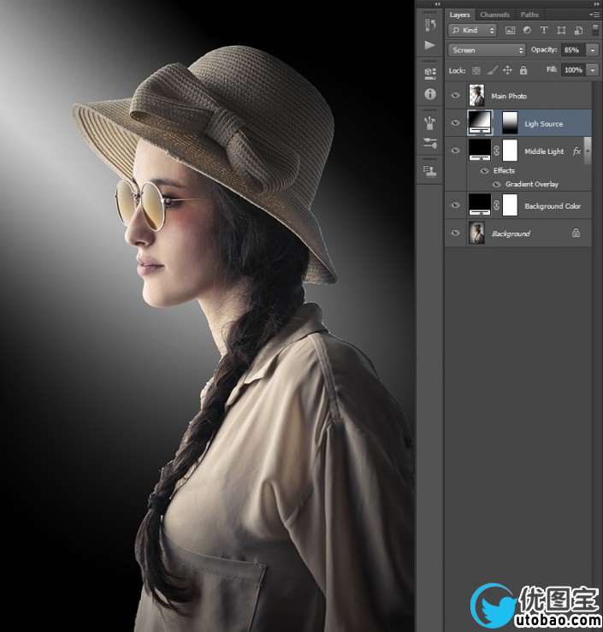Hide the Gradient Overlay effect
Image resolution: width=603 pixels, height=632 pixels.
(496, 184)
